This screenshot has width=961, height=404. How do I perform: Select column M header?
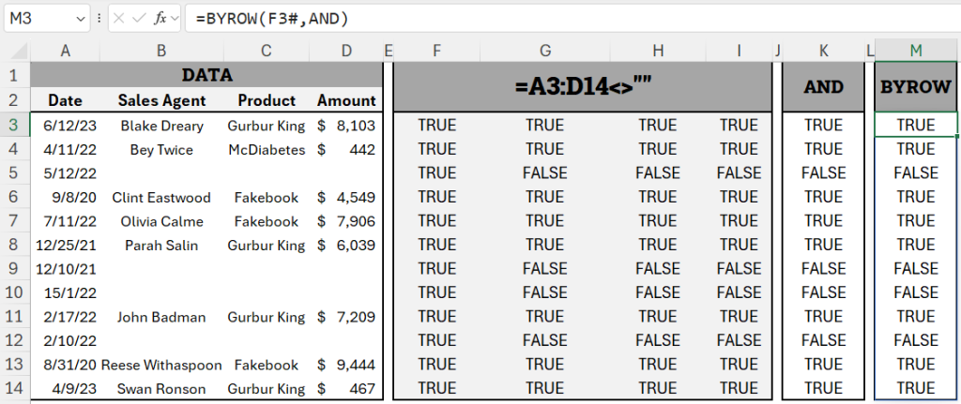916,51
